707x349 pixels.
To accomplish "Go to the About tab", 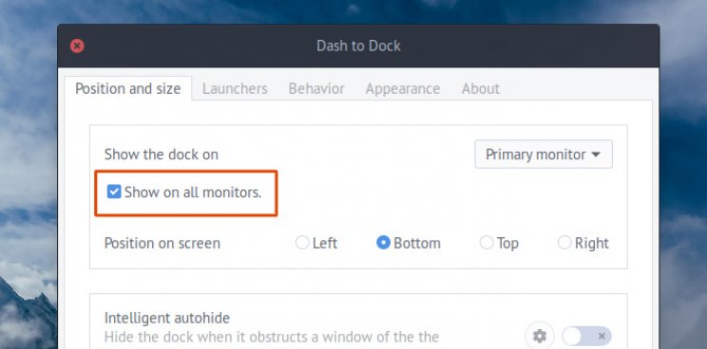I will (x=481, y=88).
